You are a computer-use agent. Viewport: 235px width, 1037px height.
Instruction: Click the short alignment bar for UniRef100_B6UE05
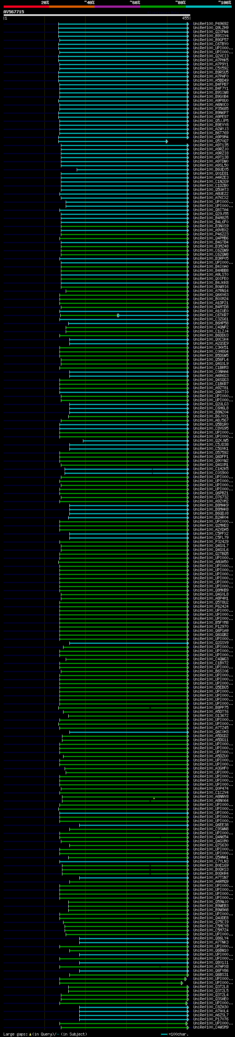133,170
